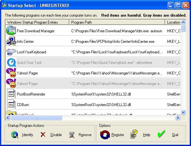Click the qttask.exe -atboottime program path
Screen dimensions: 191x146
tap(112, 63)
